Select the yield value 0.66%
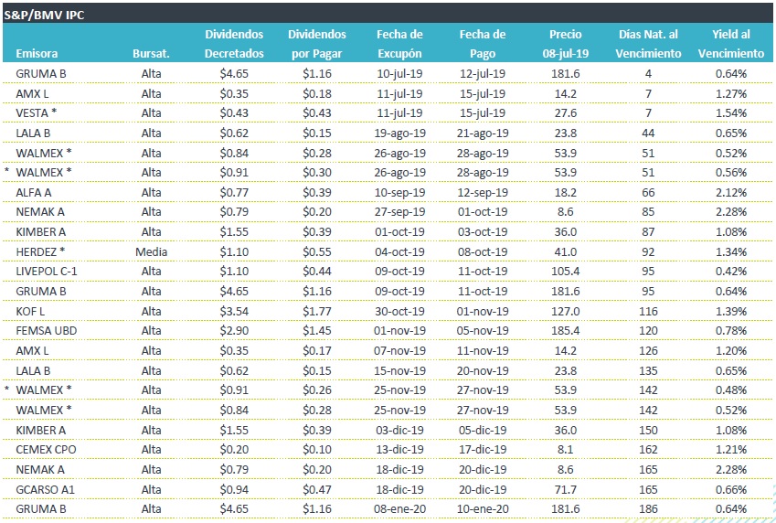Image resolution: width=776 pixels, height=523 pixels. point(731,489)
